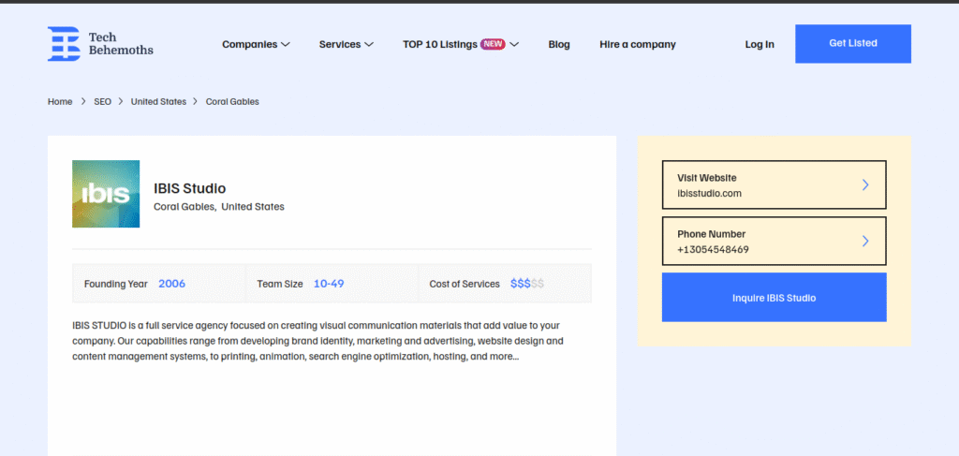Click the arrow icon beside Phone Number
This screenshot has height=456, width=959.
click(x=865, y=242)
